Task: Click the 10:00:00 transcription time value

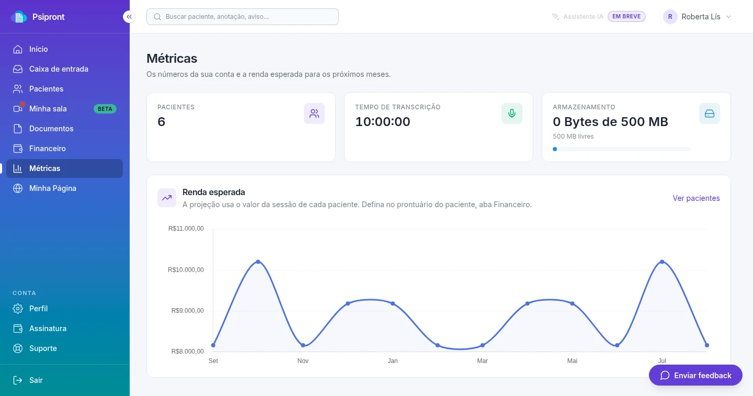Action: click(383, 122)
